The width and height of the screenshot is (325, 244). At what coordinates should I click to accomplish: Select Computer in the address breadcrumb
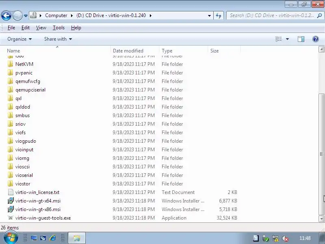(56, 15)
